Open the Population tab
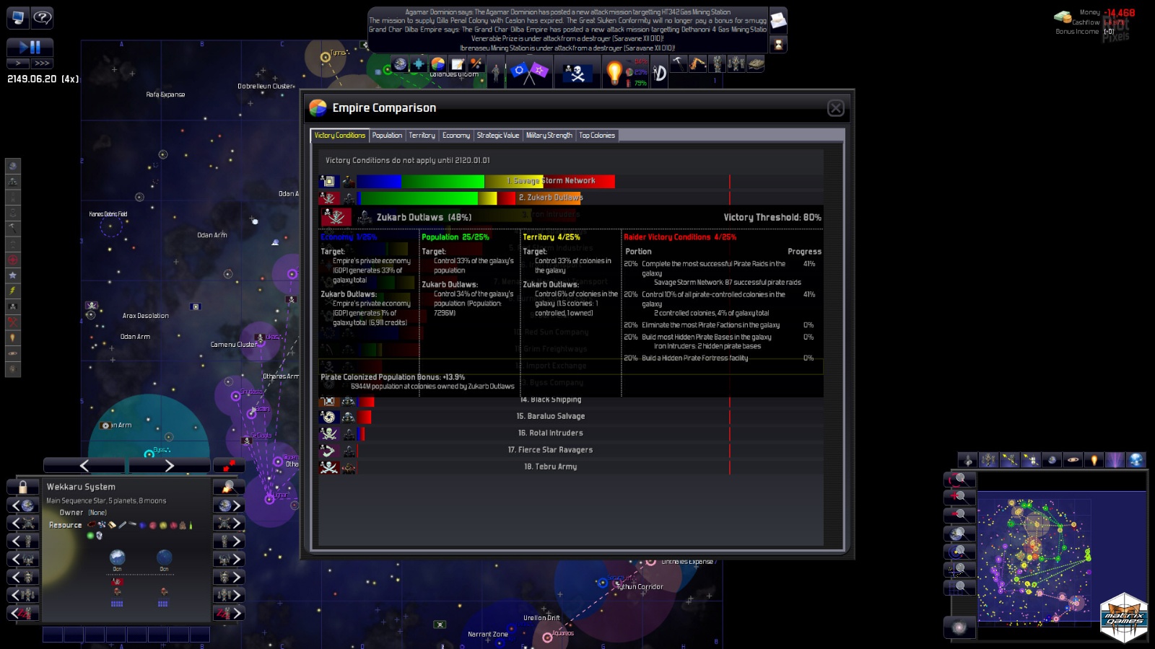 (387, 136)
